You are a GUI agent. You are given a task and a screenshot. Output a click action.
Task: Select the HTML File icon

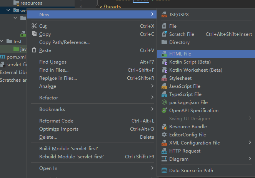pos(164,54)
